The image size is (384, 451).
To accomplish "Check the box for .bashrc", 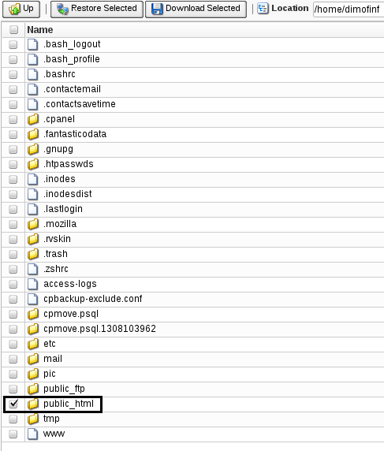I will tap(13, 74).
